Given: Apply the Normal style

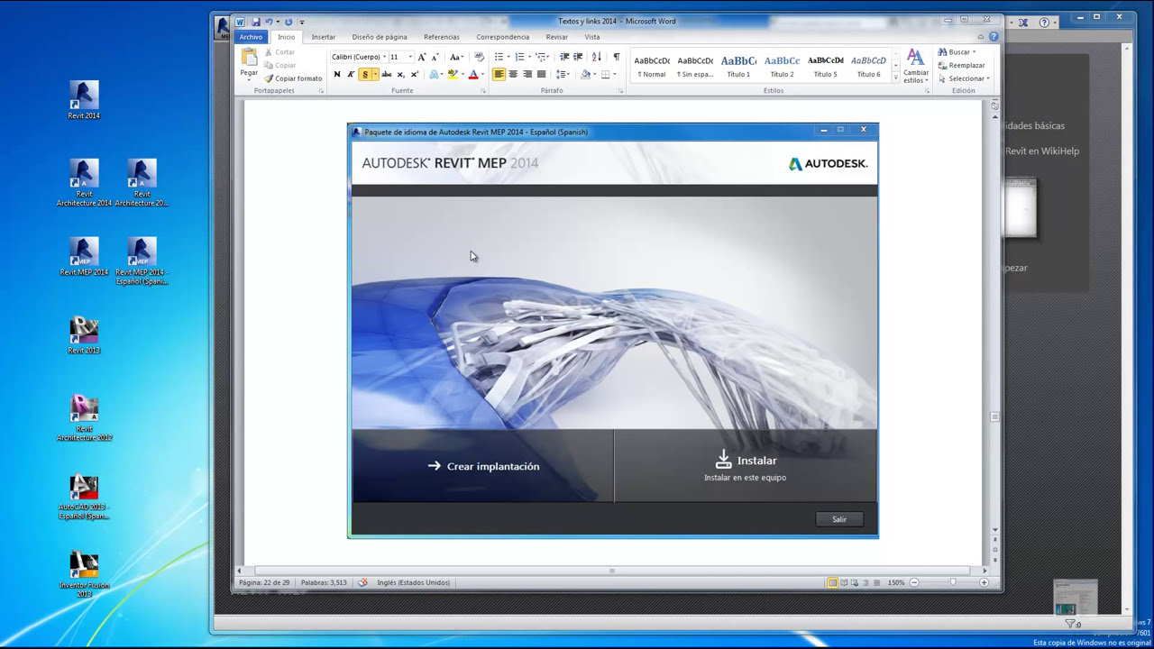Looking at the screenshot, I should pyautogui.click(x=652, y=67).
